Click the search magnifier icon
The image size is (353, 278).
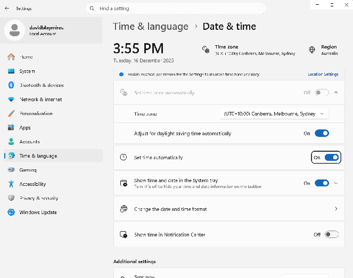tap(92, 9)
